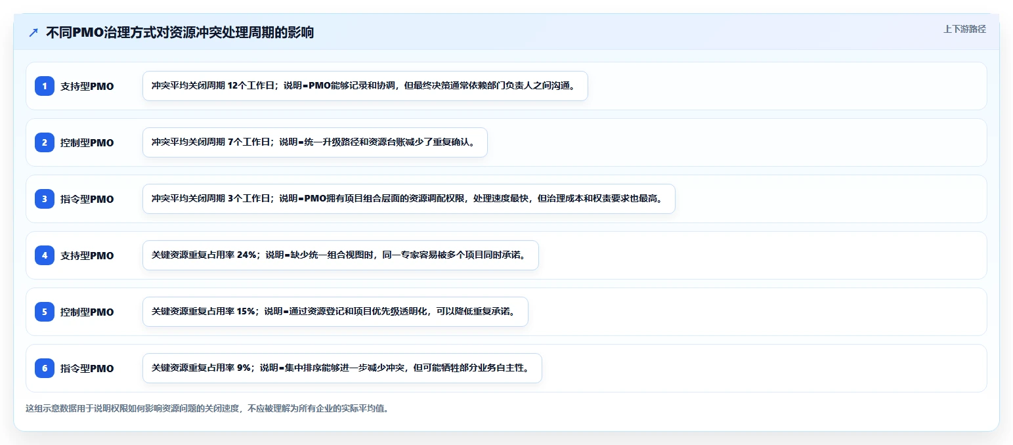Select step badge number 4
This screenshot has height=445, width=1013.
coord(45,255)
